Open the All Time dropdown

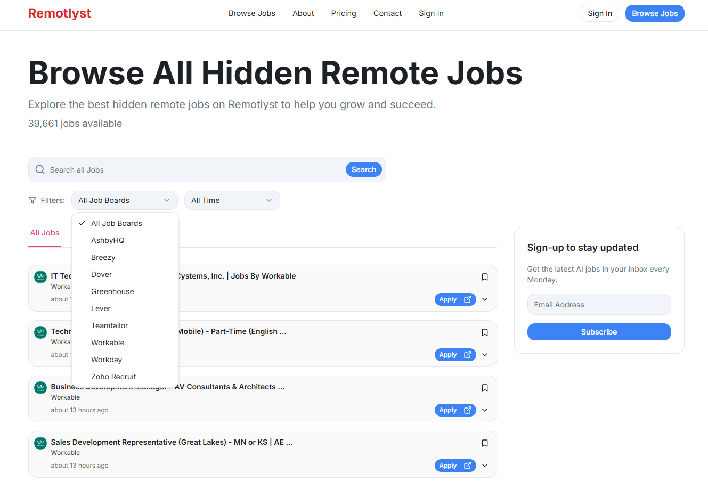pyautogui.click(x=232, y=200)
